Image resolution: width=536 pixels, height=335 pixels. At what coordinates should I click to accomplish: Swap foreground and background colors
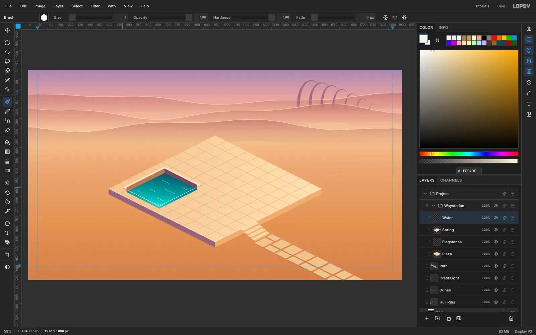pos(438,40)
